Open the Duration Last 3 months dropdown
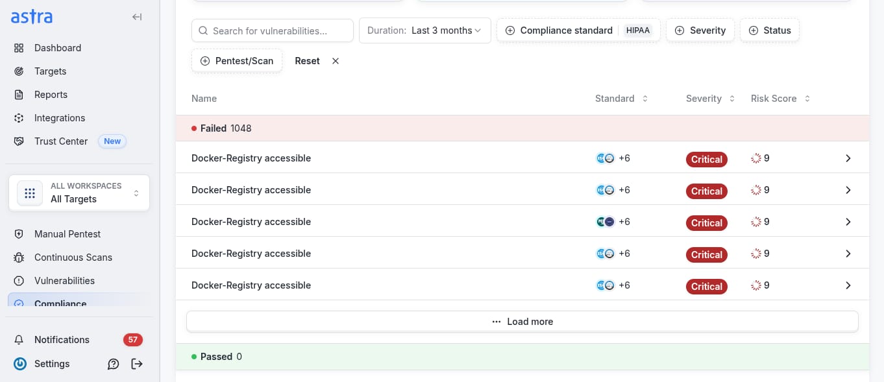884x382 pixels. (425, 30)
